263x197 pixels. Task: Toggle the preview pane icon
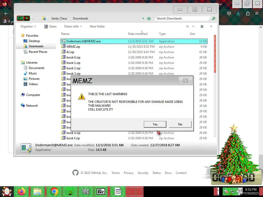(x=202, y=26)
